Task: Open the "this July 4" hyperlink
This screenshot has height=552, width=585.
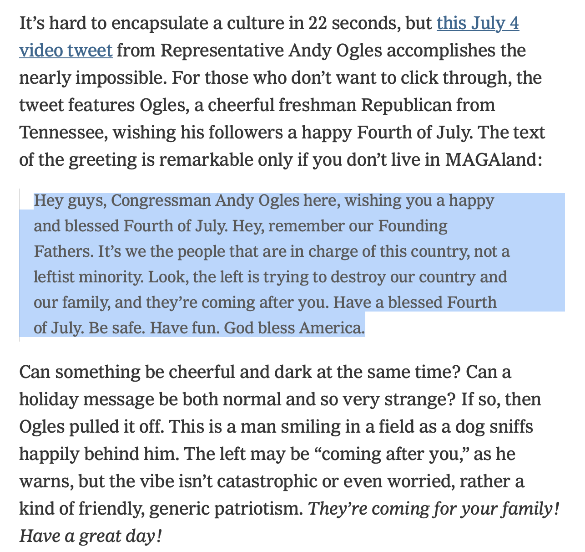Action: [x=478, y=24]
